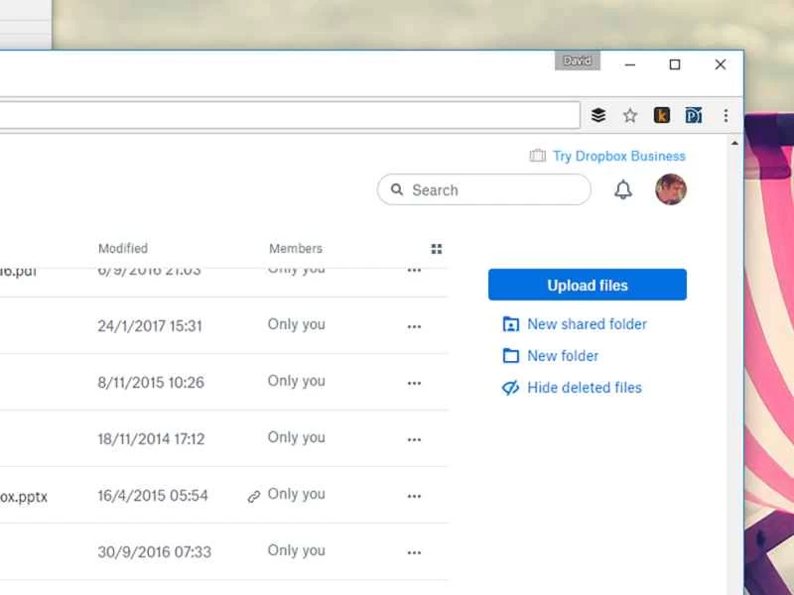Open Chrome's three-dot browser menu

[727, 115]
